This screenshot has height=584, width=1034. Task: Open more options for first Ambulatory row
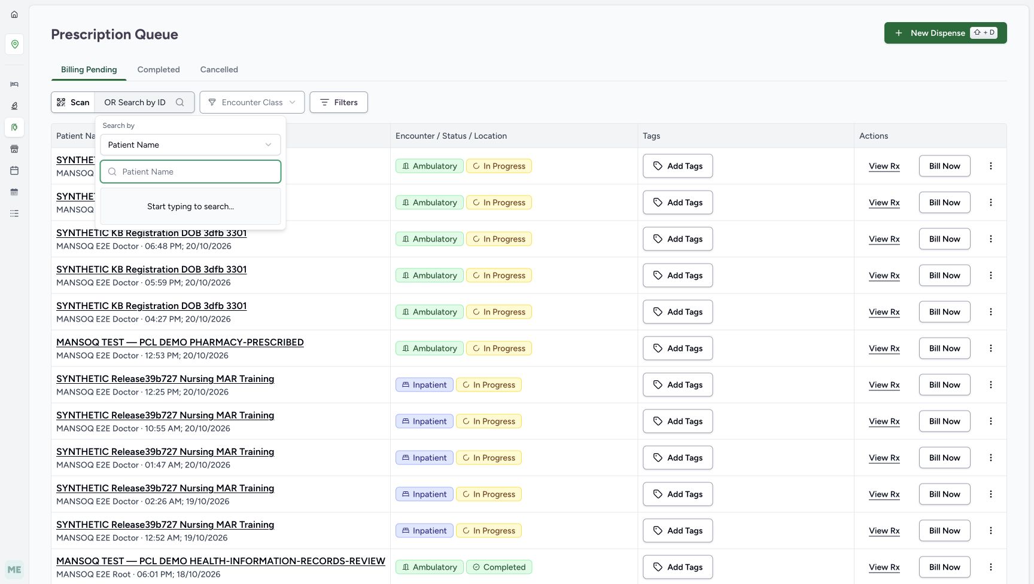(991, 166)
